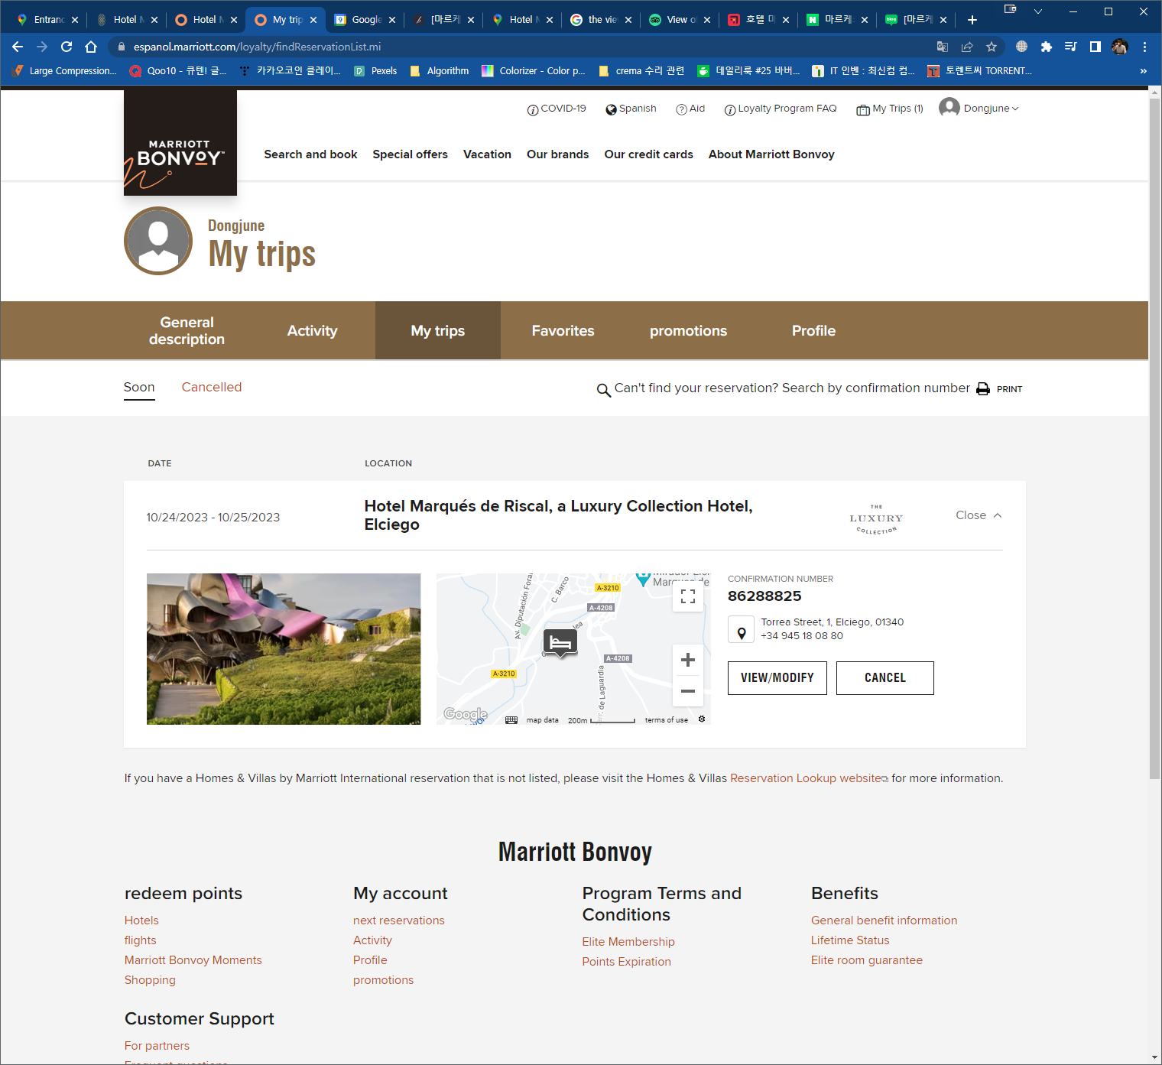Open the tab search dropdown arrow
The height and width of the screenshot is (1065, 1162).
(x=1037, y=11)
